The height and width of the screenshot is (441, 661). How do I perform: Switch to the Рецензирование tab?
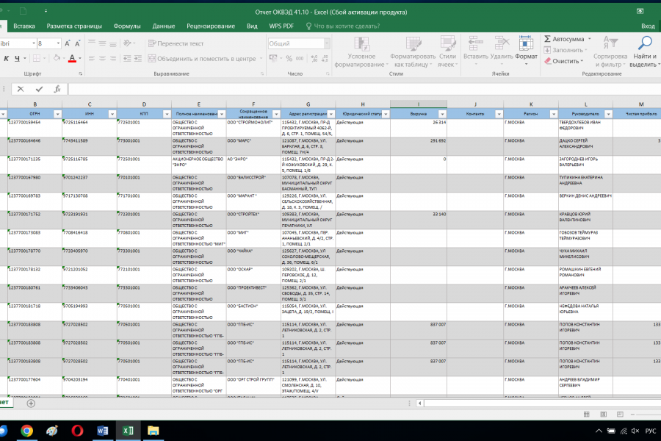point(211,26)
